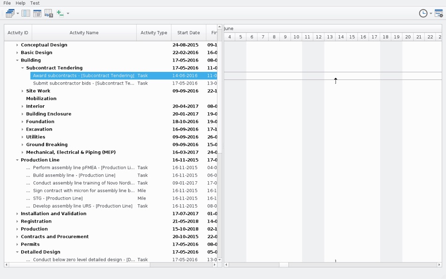This screenshot has height=279, width=446.
Task: Click table horizontal scrollbar right arrow
Action: (215, 265)
